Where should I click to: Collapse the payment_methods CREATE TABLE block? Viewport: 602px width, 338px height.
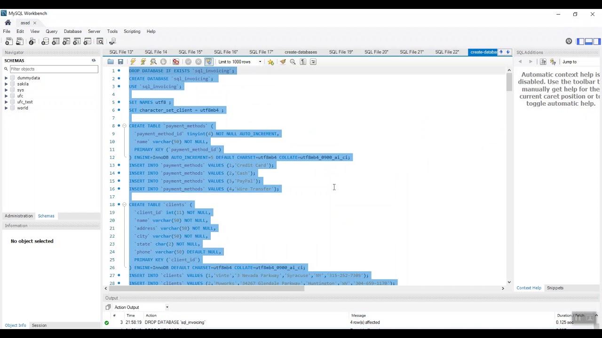[x=124, y=126]
